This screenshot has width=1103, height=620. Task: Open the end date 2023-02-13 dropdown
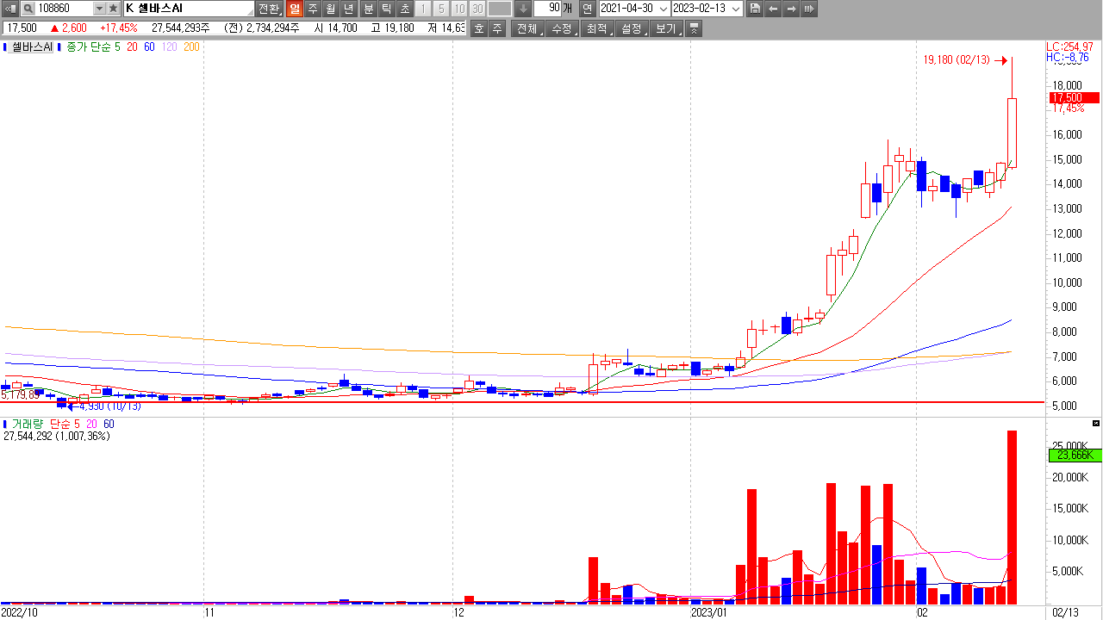point(734,9)
